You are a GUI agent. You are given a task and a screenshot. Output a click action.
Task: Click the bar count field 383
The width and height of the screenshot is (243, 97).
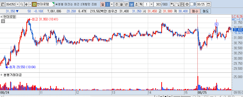coord(157,4)
